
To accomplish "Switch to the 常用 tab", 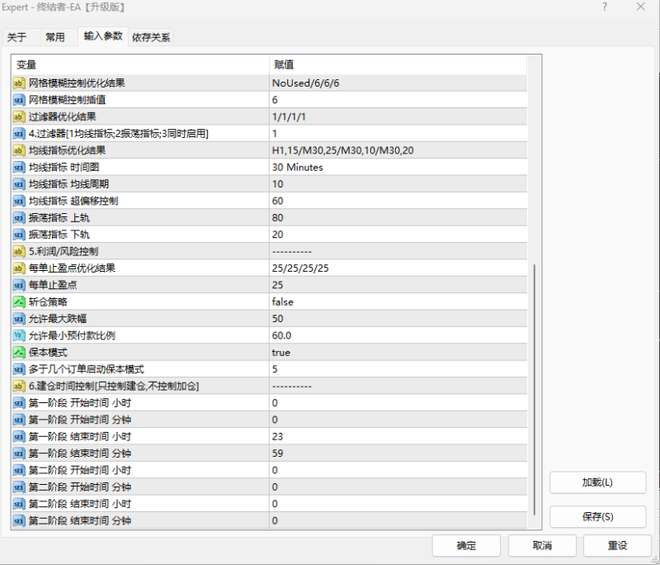I will point(56,36).
